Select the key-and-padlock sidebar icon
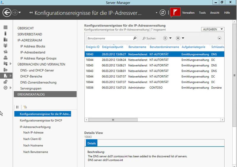 [x=5, y=52]
